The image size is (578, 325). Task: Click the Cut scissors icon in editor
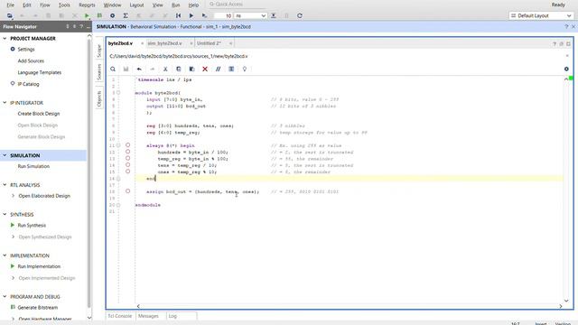tap(165, 69)
